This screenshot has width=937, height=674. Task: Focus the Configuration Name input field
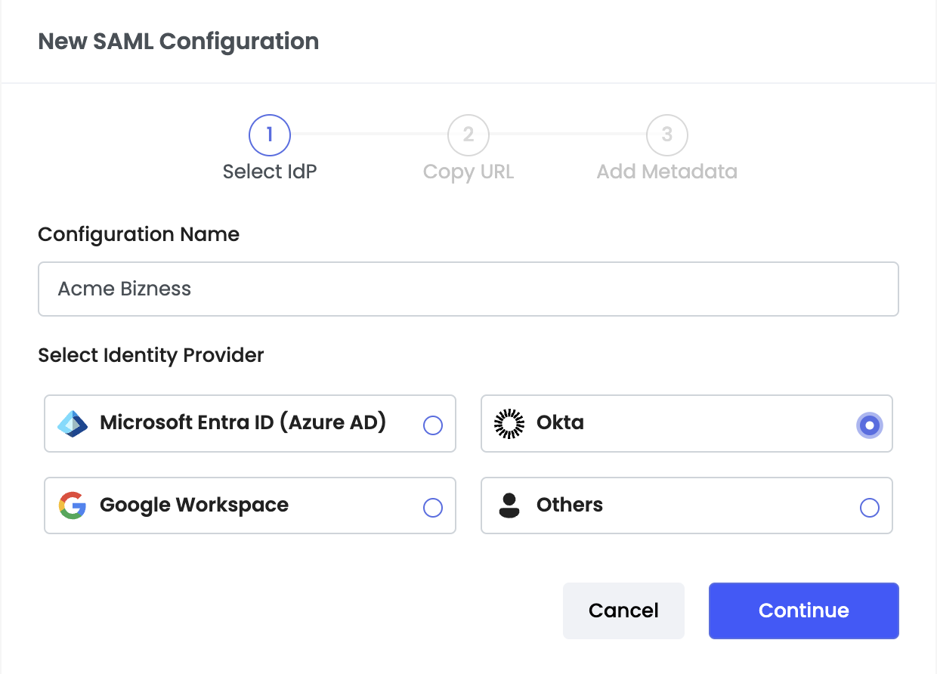point(468,289)
